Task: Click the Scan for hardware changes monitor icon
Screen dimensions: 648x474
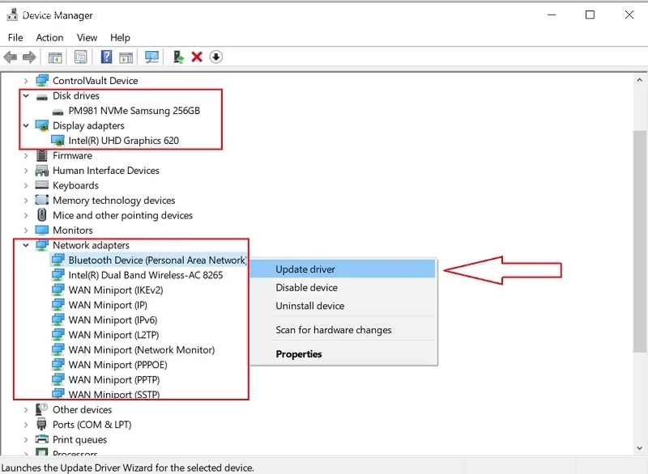Action: coord(151,57)
